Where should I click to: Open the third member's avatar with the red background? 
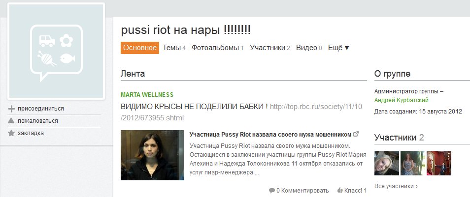point(439,163)
